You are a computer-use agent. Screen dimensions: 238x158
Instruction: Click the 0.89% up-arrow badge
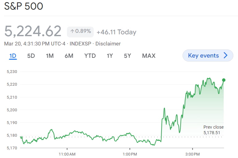pyautogui.click(x=80, y=32)
